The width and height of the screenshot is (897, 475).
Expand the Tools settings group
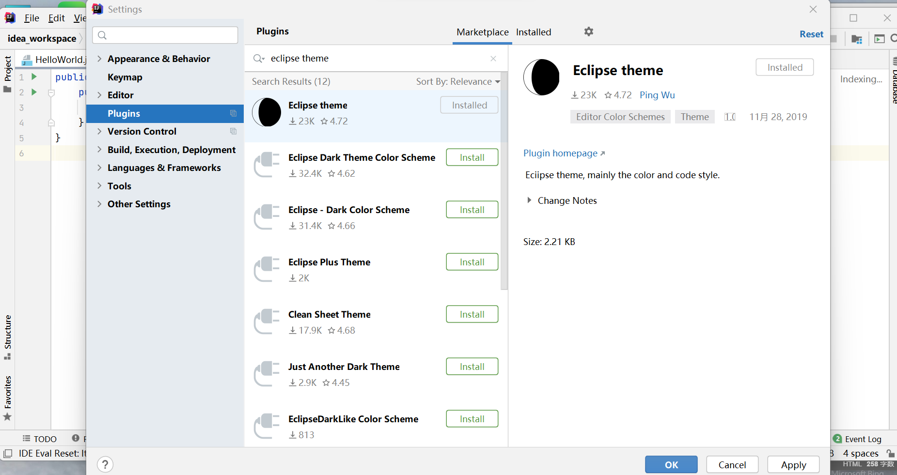coord(99,186)
